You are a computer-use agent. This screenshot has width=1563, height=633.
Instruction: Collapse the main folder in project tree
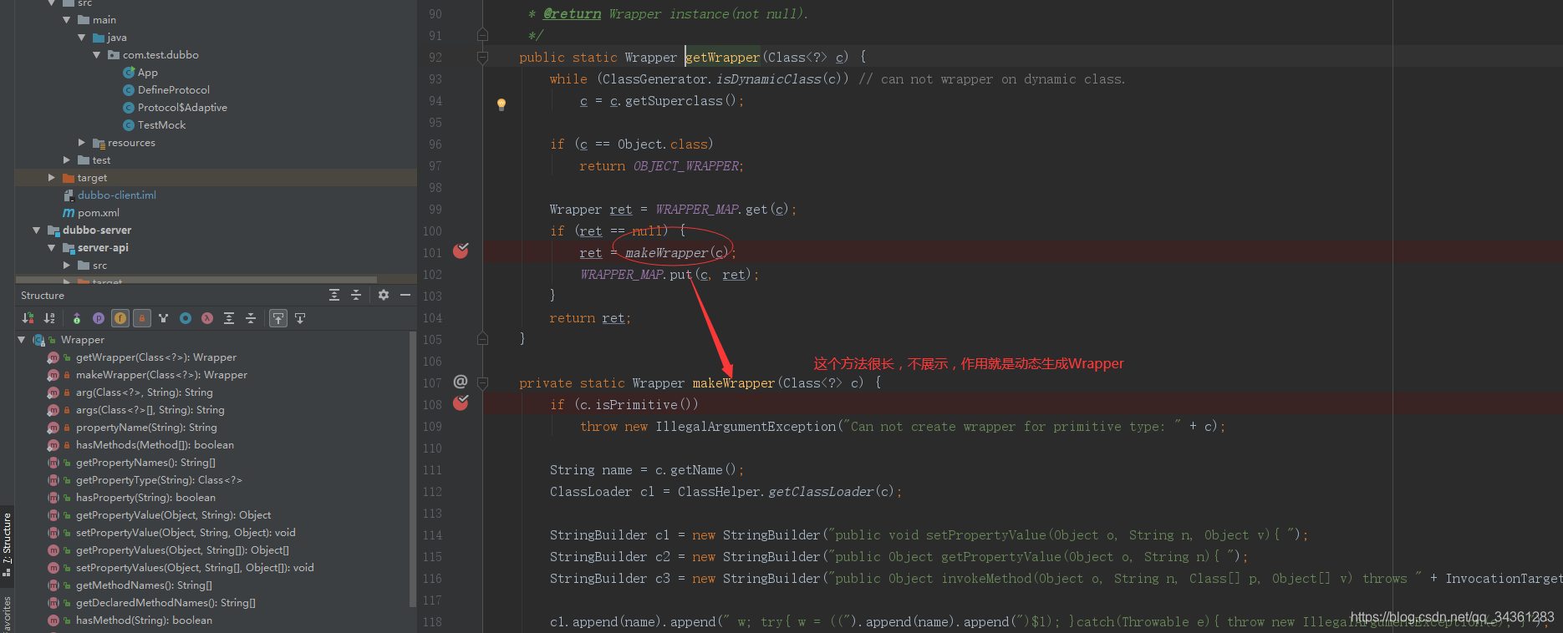tap(67, 19)
